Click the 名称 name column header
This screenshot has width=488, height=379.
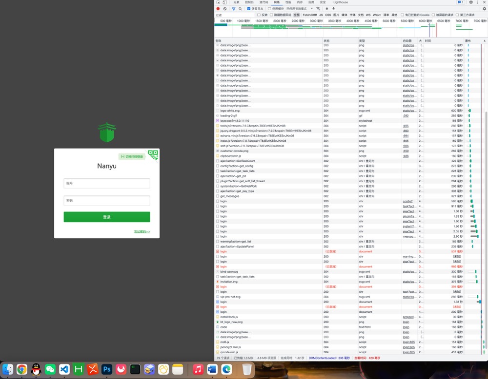click(268, 41)
